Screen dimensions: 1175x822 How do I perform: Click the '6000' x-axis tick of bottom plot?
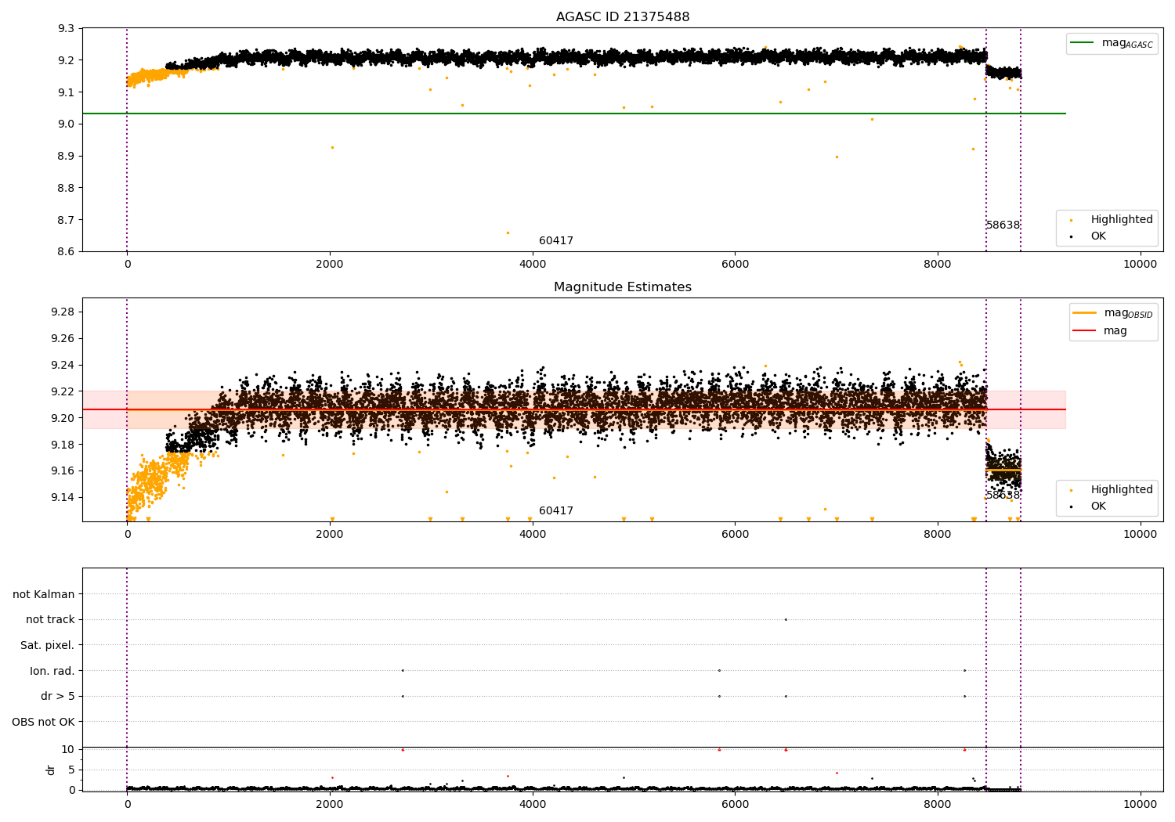pos(736,805)
